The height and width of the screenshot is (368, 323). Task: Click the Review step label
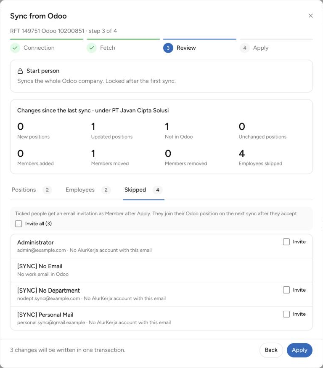click(x=186, y=48)
